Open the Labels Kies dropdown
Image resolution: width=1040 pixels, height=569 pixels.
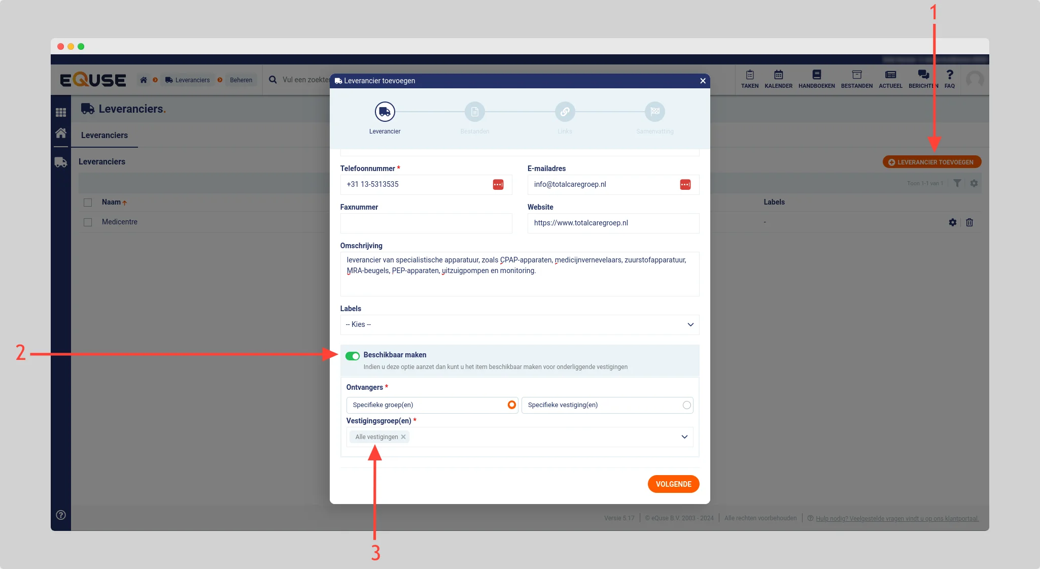click(519, 325)
